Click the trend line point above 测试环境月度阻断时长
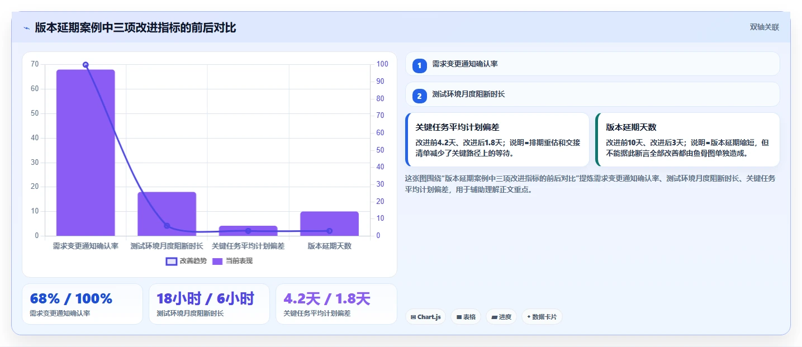This screenshot has height=347, width=802. point(167,226)
